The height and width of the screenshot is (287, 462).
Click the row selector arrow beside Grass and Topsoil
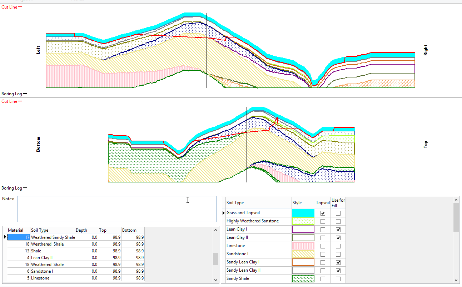tap(224, 213)
